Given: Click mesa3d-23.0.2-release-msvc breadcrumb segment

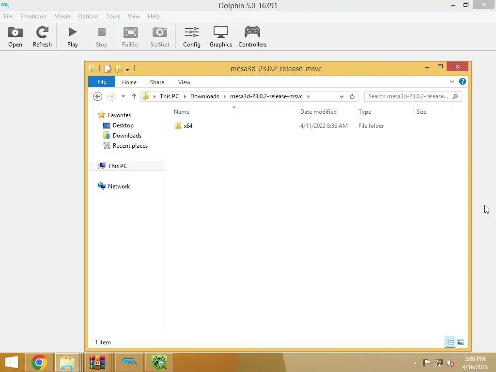Looking at the screenshot, I should coord(266,96).
